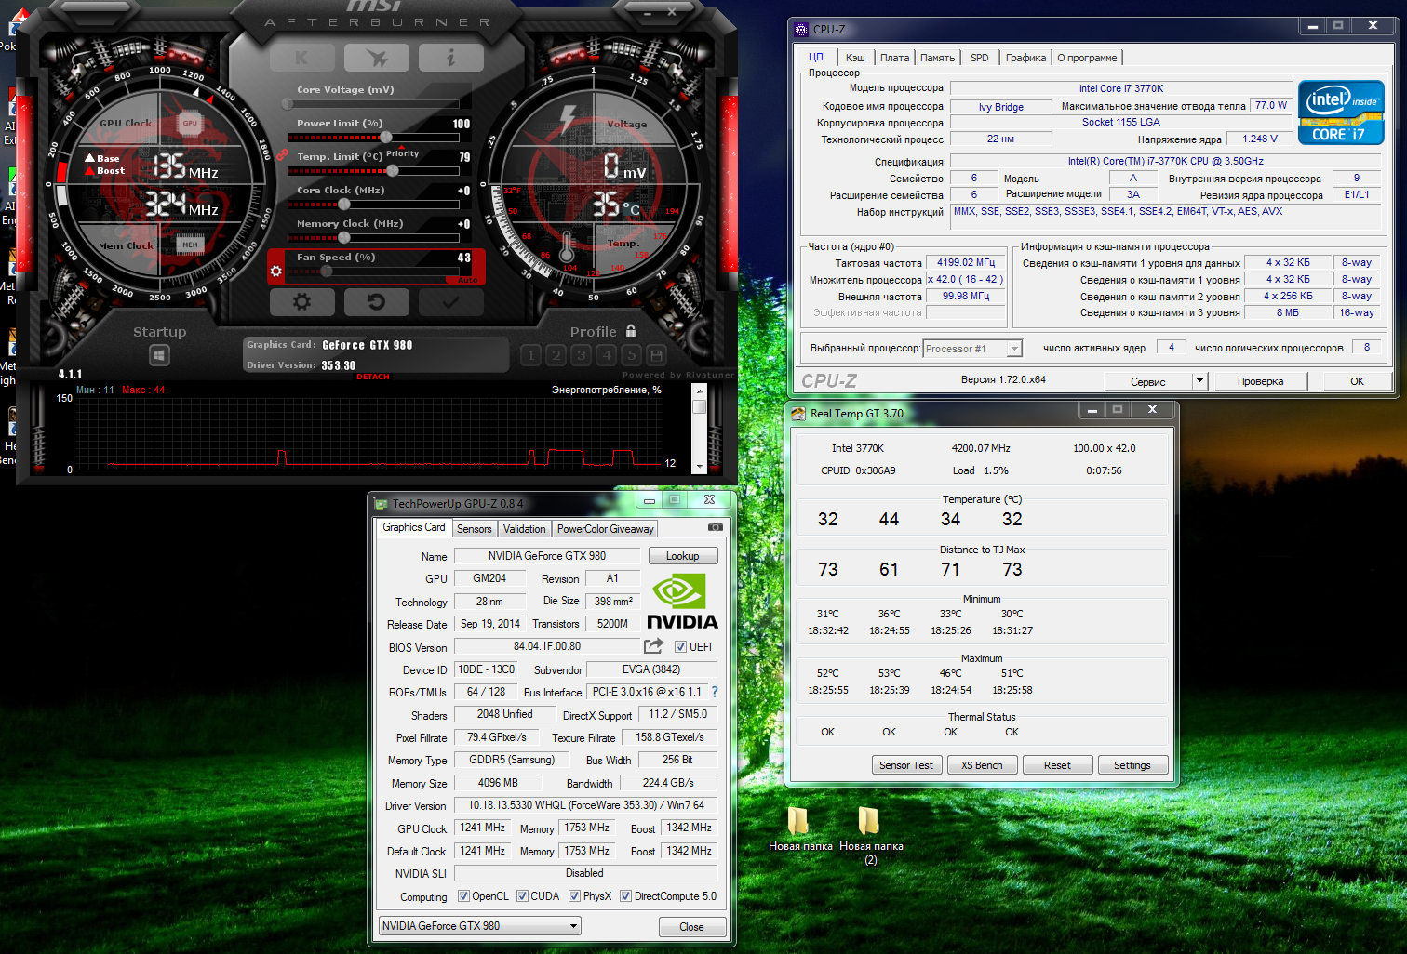Apply Afterburner settings with the checkmark button

point(450,301)
